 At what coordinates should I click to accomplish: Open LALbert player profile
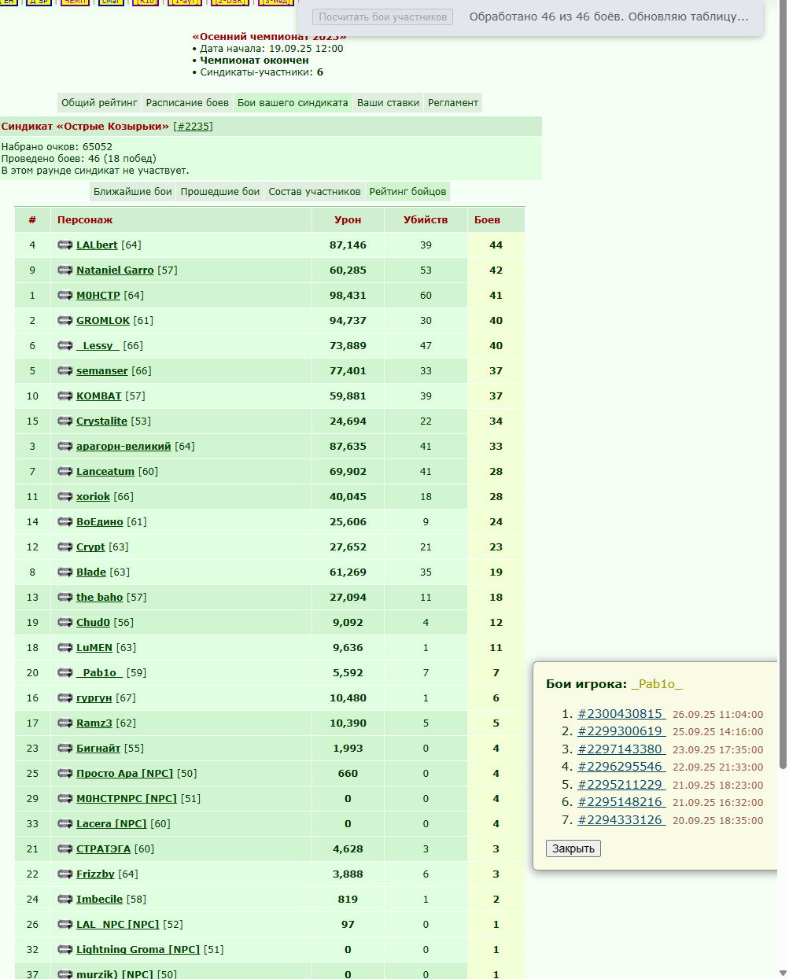tap(97, 245)
